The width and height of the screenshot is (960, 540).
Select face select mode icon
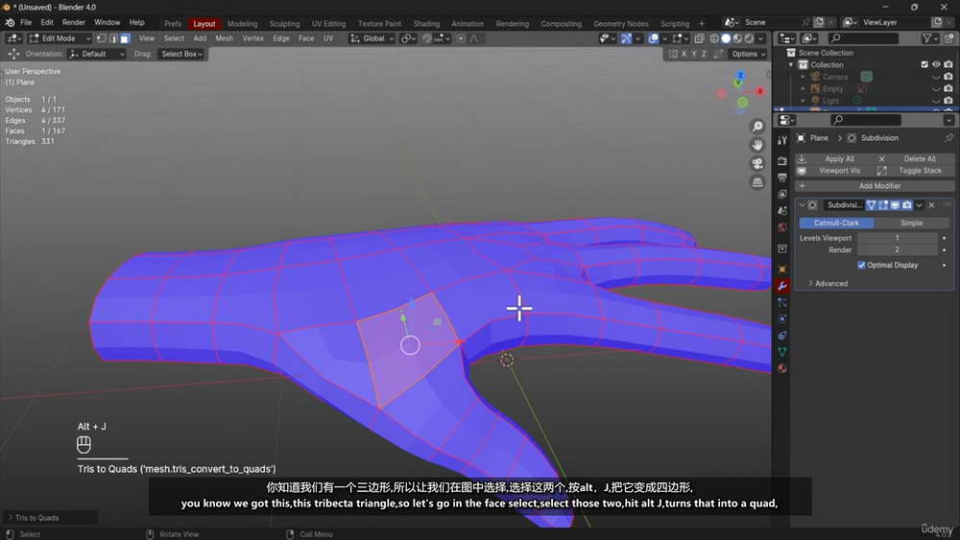pyautogui.click(x=125, y=38)
